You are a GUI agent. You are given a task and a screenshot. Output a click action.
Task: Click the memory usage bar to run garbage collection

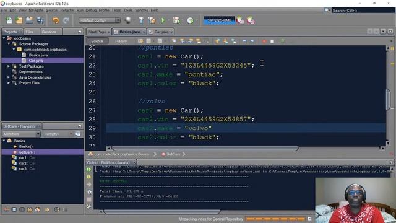220,20
